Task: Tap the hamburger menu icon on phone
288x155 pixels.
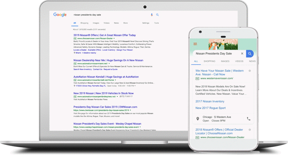Action: 195,44
